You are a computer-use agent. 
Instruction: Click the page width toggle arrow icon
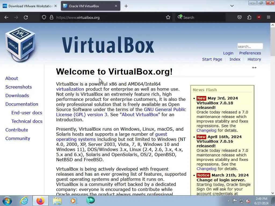(x=254, y=68)
